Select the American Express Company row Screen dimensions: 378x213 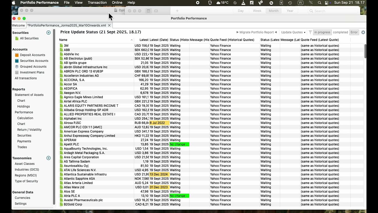point(211,131)
